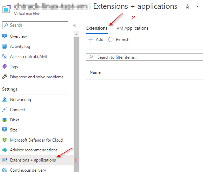
Task: Click the Size monitor icon
Action: [x=5, y=130]
